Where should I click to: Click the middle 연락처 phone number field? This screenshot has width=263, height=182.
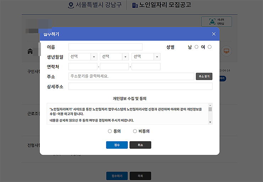click(114, 67)
